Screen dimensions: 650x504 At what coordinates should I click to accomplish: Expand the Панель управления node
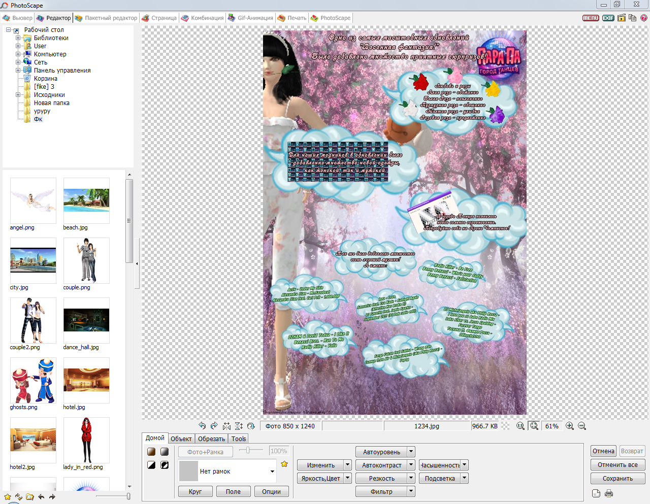(18, 71)
